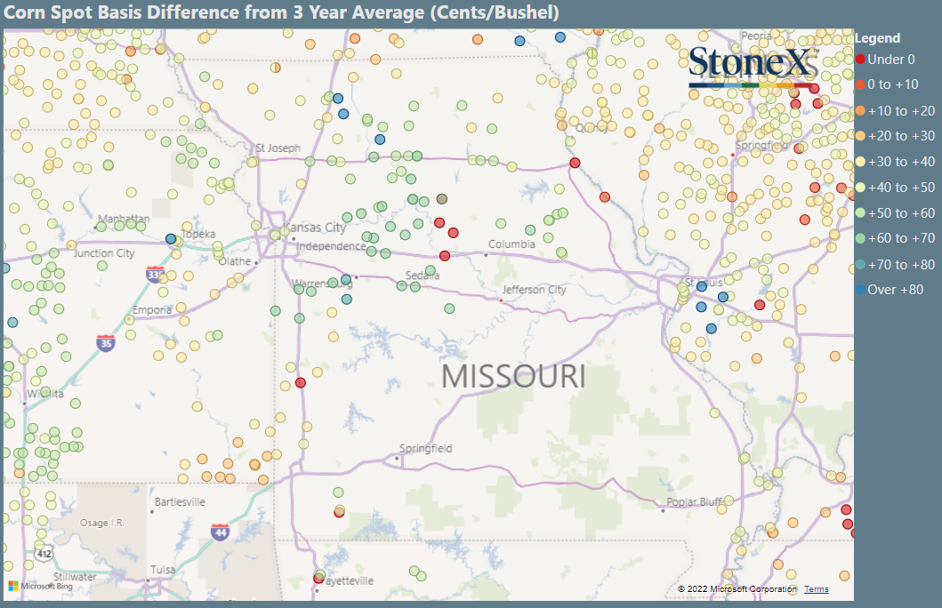Click the Terms link on the map
942x608 pixels.
tap(816, 588)
